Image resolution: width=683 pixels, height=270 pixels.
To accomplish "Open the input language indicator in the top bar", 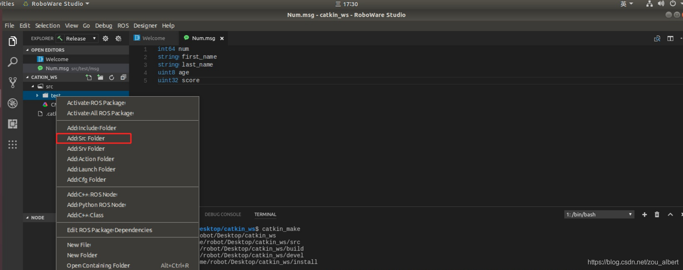I will (626, 4).
